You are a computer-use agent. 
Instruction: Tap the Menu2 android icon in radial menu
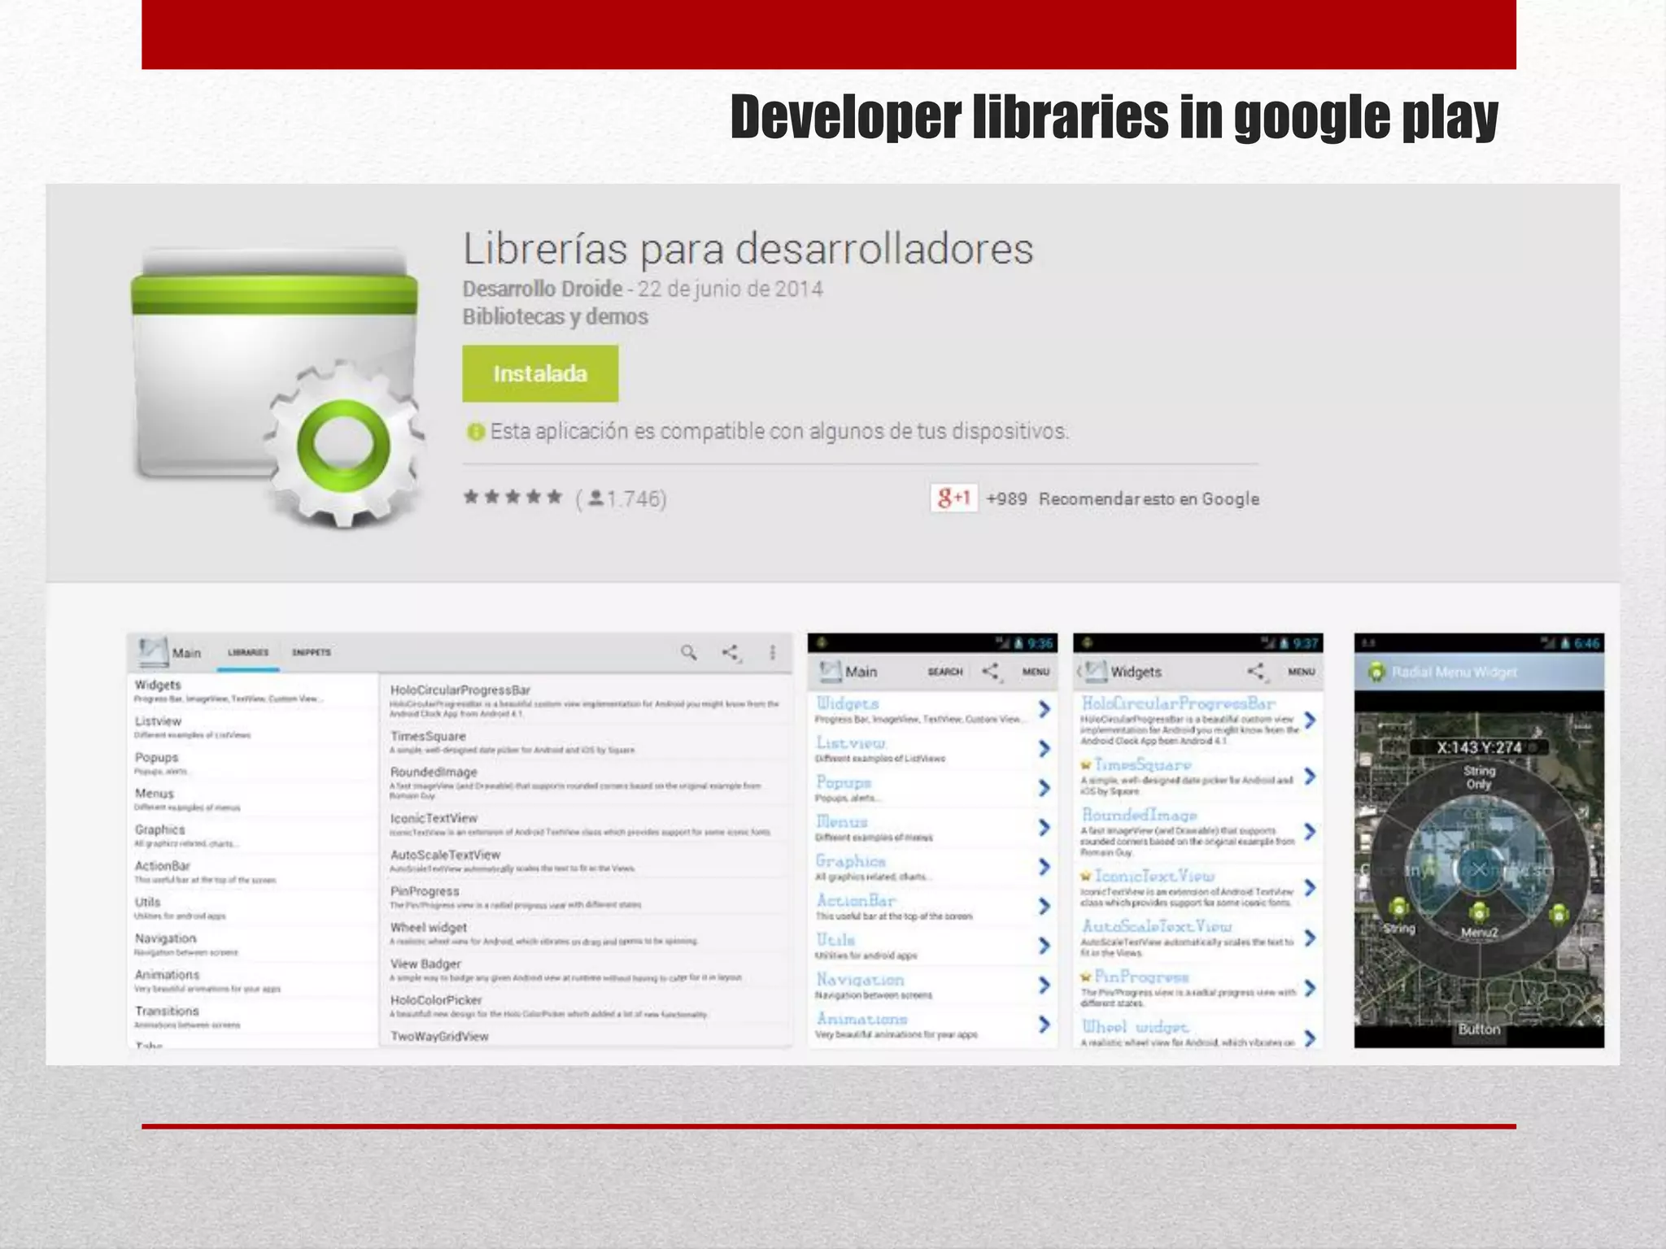1479,912
